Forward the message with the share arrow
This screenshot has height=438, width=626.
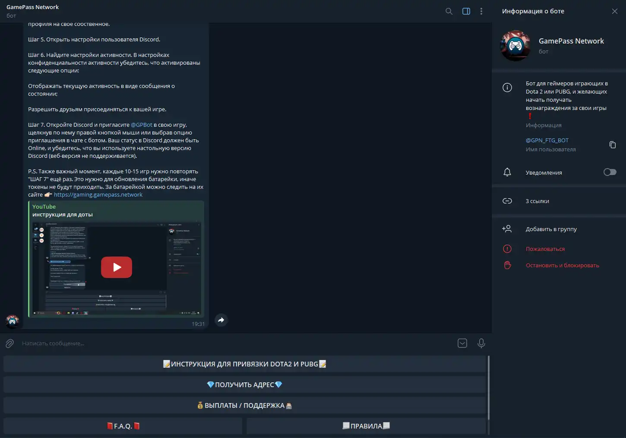(x=221, y=320)
